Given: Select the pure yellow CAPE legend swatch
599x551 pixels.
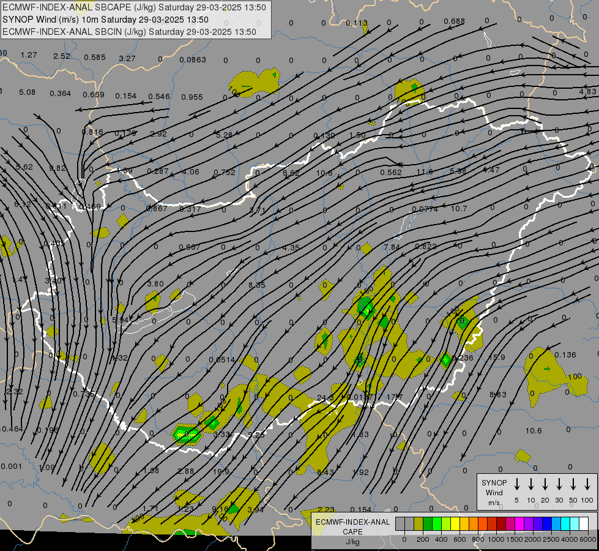Looking at the screenshot, I should 455,524.
